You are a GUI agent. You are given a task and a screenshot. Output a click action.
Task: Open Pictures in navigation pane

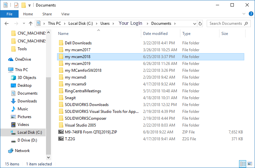click(x=21, y=116)
